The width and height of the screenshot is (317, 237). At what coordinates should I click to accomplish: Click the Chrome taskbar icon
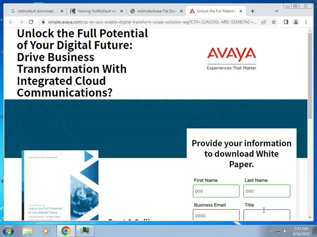[x=66, y=231]
